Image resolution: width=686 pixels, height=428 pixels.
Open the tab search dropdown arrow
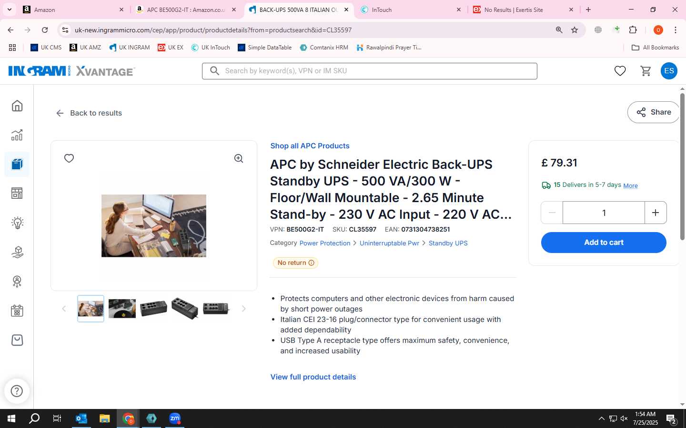click(9, 10)
